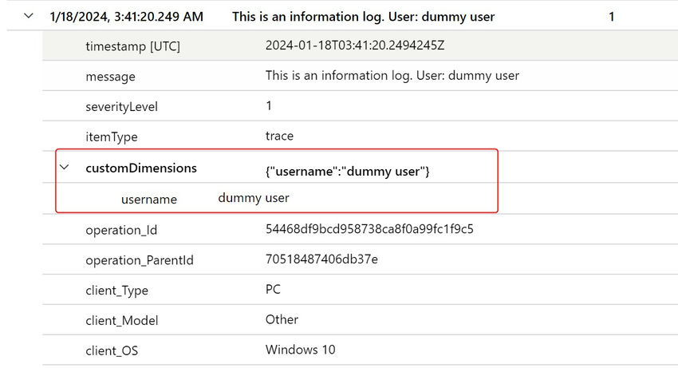
Task: Click the client_Type value PC
Action: click(x=273, y=289)
